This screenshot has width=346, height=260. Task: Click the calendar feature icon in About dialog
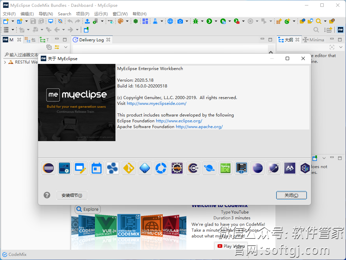(x=96, y=168)
